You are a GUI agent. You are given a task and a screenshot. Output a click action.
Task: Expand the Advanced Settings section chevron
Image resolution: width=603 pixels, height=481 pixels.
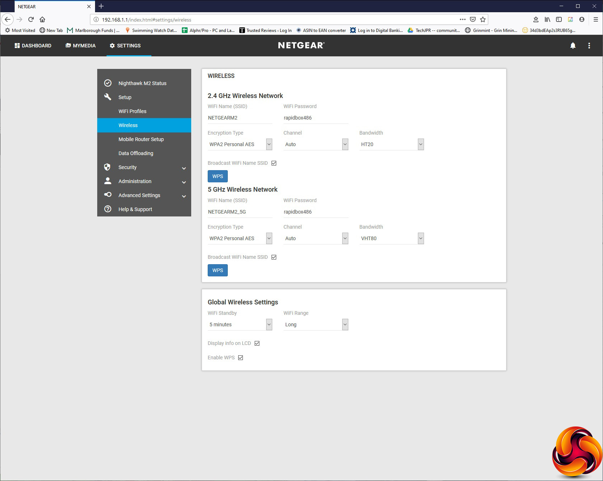tap(184, 196)
